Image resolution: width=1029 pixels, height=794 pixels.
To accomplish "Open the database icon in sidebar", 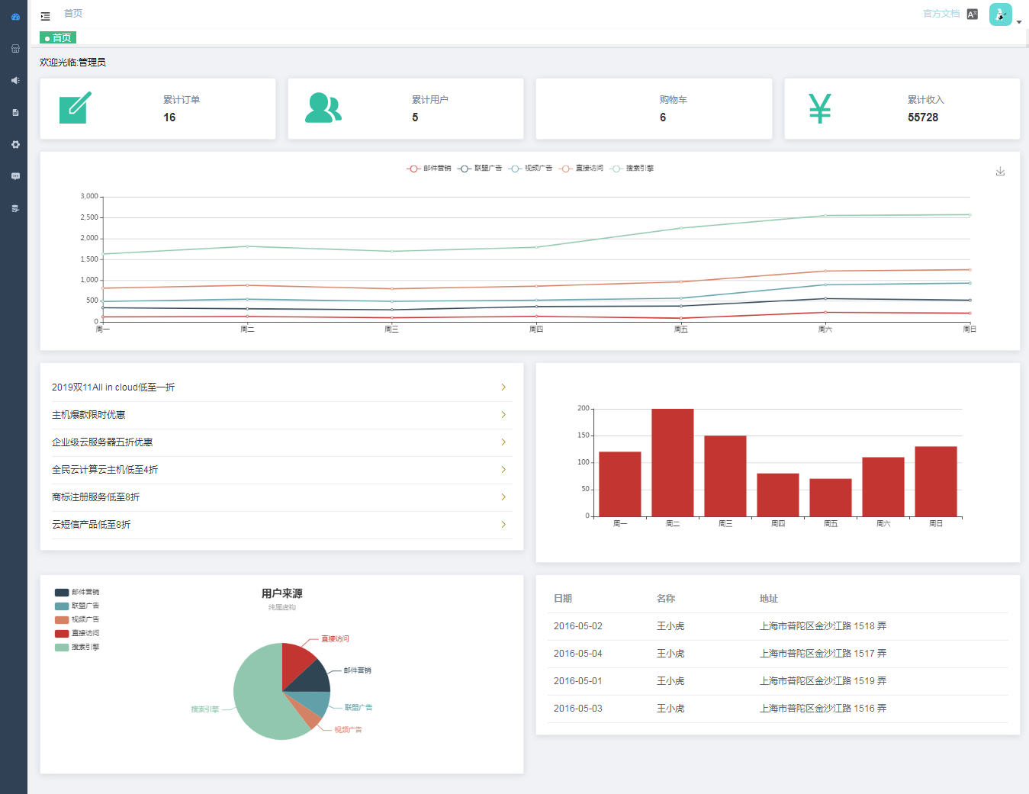I will coord(15,208).
